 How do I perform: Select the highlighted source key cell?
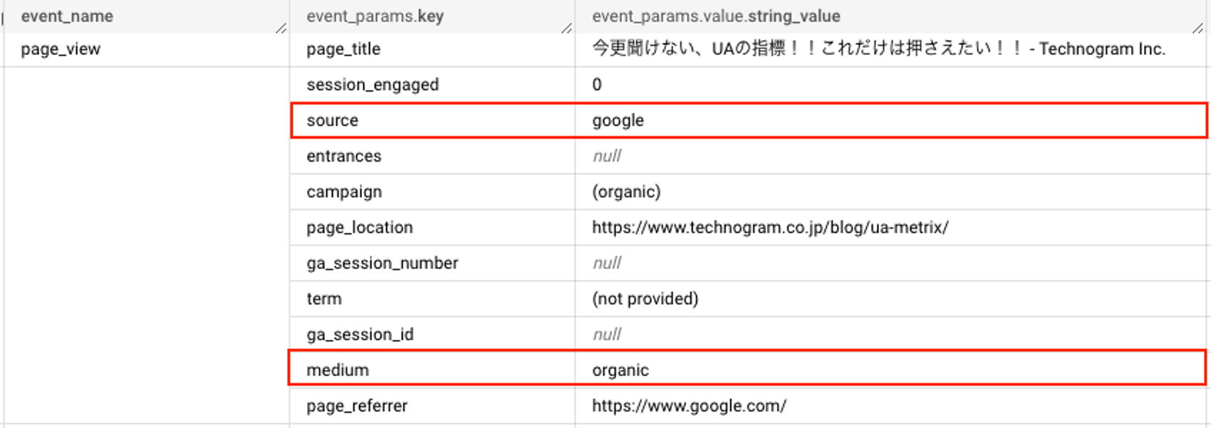[x=432, y=120]
